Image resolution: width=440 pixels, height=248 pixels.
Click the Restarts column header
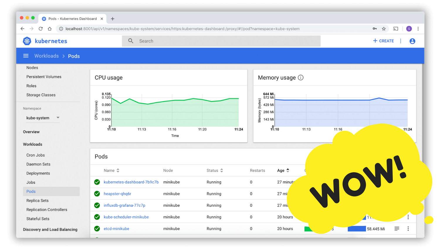[258, 170]
